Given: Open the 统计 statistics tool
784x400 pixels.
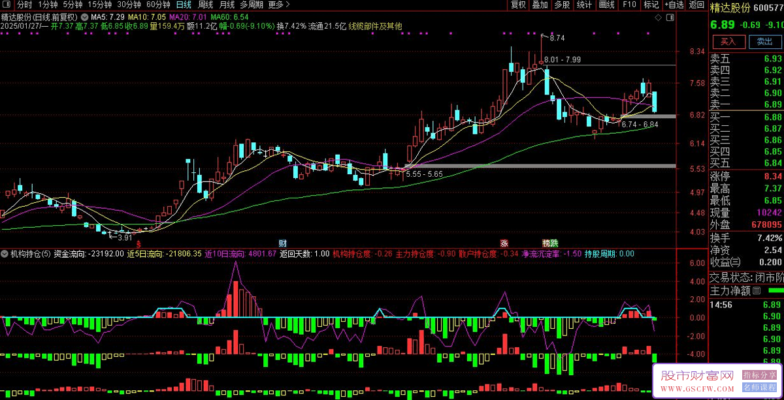Looking at the screenshot, I should click(x=584, y=5).
